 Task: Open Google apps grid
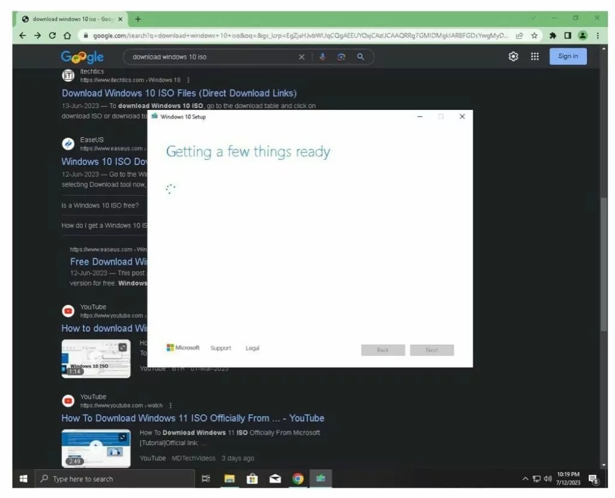tap(535, 56)
